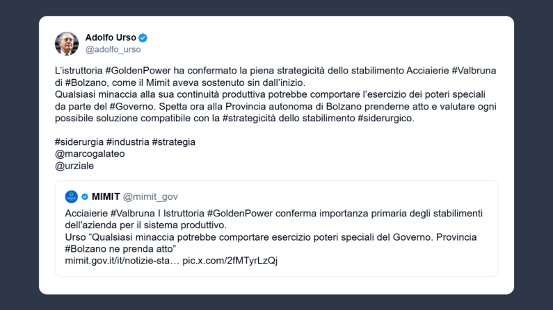Open the Adolfo Urso display name
Viewport: 553px width, 310px height.
(x=111, y=37)
